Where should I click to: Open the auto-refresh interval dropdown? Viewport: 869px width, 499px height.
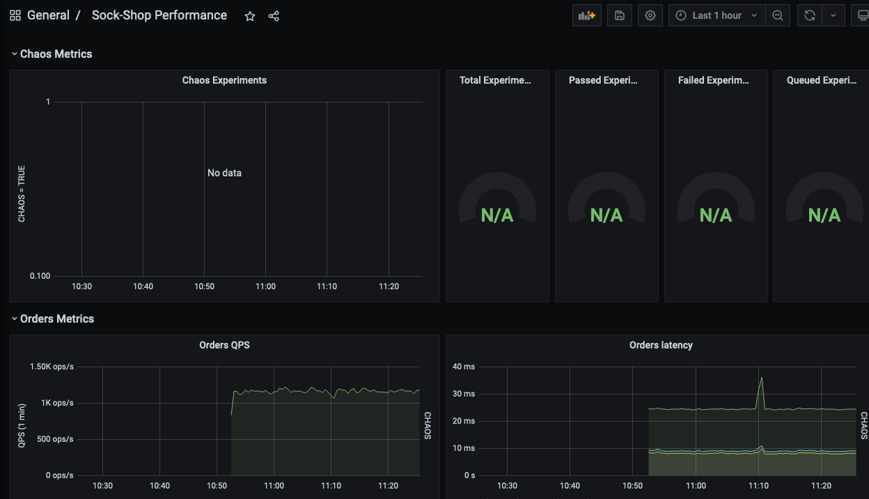[x=833, y=15]
